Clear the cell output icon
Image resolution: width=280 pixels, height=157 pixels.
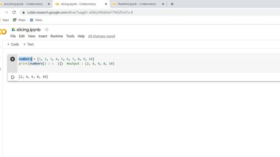pyautogui.click(x=13, y=77)
